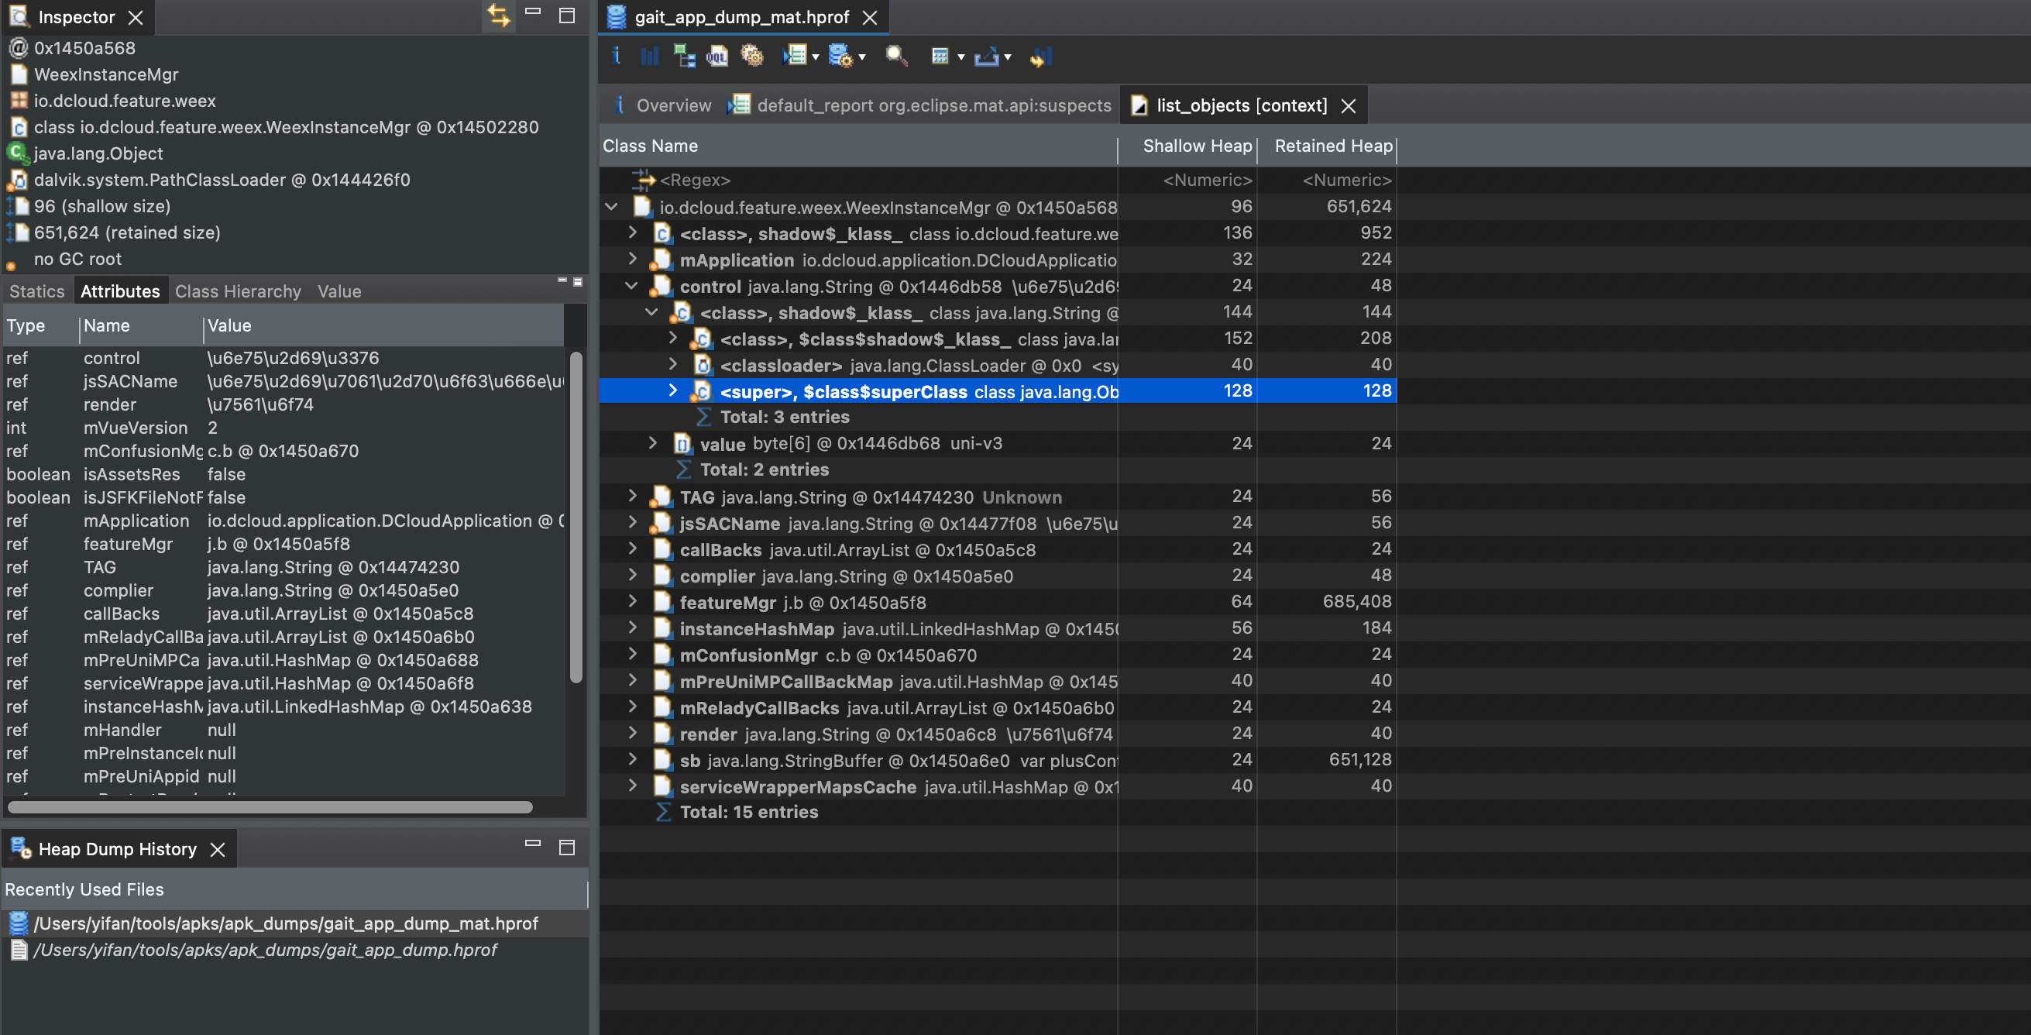
Task: Collapse the WeexInstanceMgr root tree node
Action: (612, 207)
